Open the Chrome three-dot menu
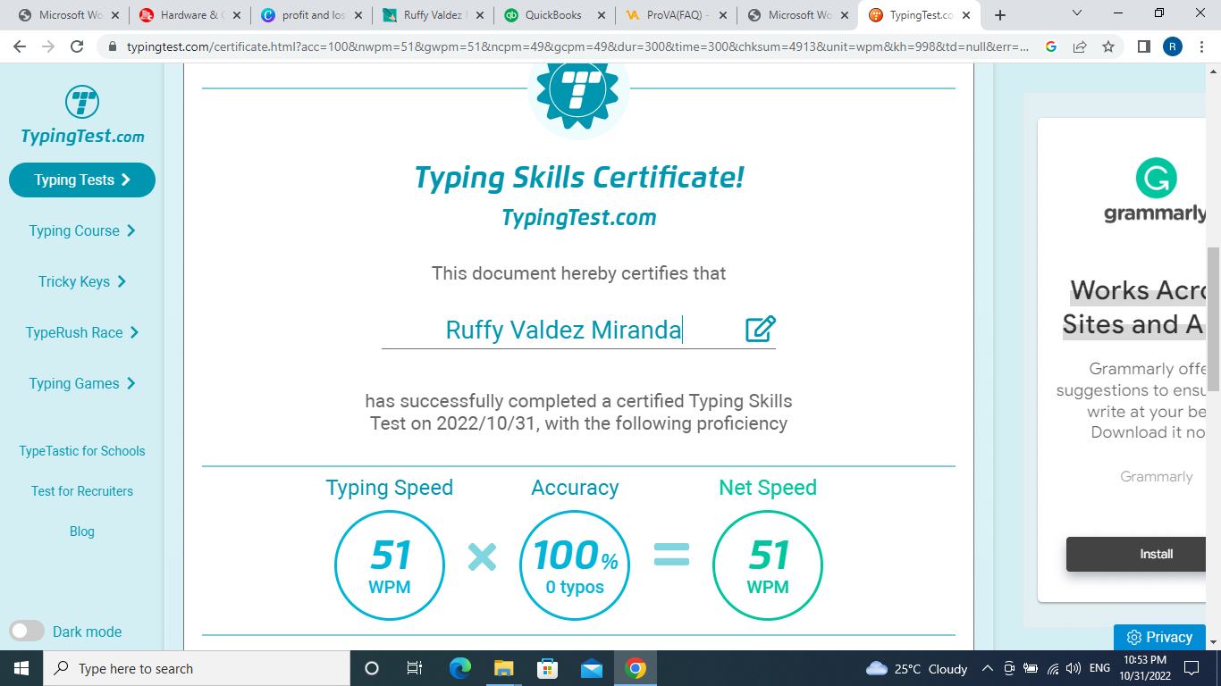 pos(1201,46)
